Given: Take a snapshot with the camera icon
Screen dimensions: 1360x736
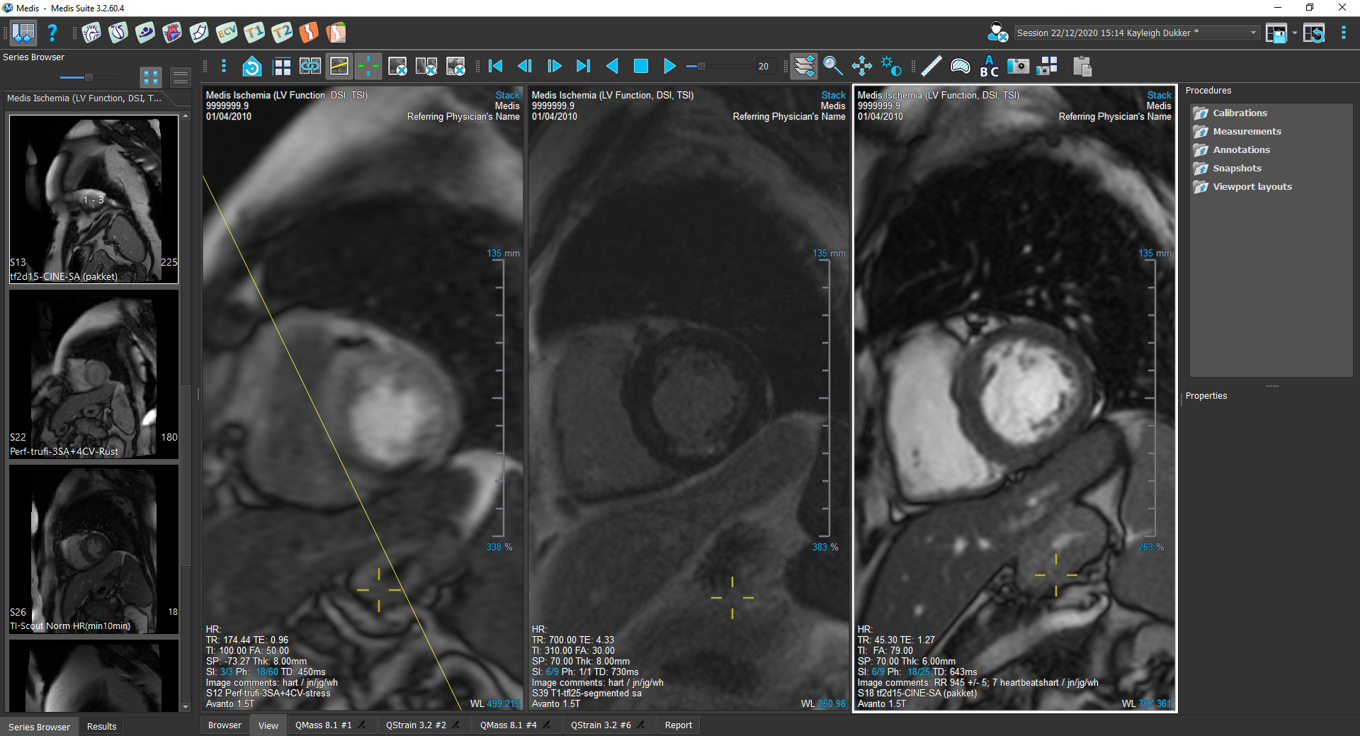Looking at the screenshot, I should click(1018, 67).
